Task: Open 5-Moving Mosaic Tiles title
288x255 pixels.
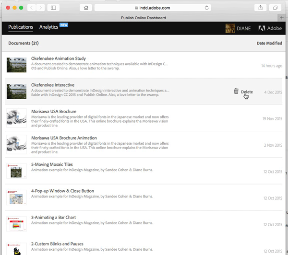Action: 52,164
